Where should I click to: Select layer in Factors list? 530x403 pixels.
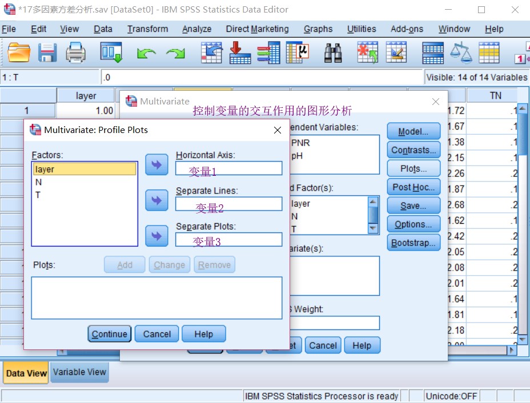(85, 169)
